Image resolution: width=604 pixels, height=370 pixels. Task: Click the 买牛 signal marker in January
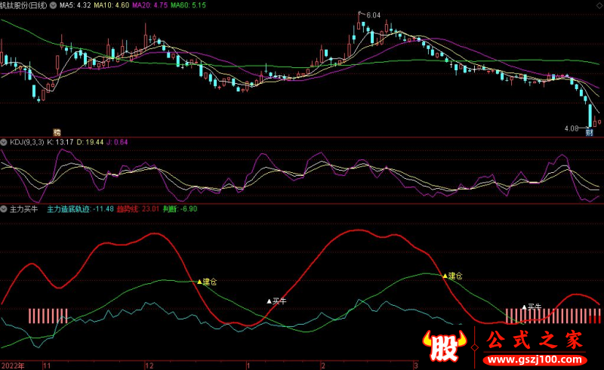[276, 301]
